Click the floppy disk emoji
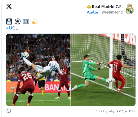The width and height of the screenshot is (138, 117). click(x=9, y=21)
